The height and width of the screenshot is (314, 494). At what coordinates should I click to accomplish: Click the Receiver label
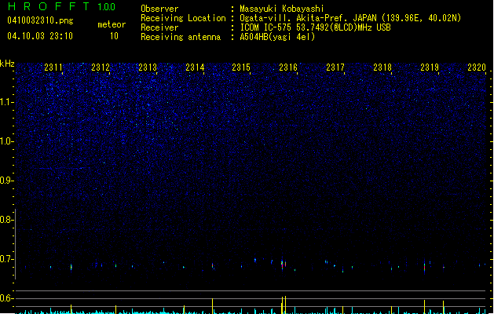coord(159,27)
